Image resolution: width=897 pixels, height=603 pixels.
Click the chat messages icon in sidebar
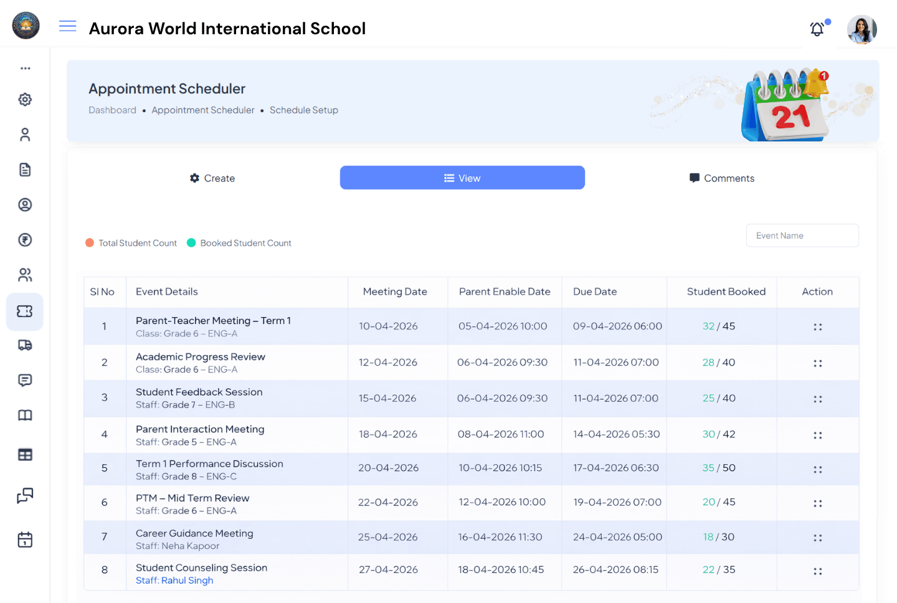pyautogui.click(x=25, y=380)
